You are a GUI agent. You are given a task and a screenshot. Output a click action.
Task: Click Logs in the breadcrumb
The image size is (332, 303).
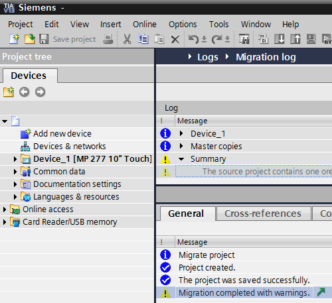pos(208,57)
